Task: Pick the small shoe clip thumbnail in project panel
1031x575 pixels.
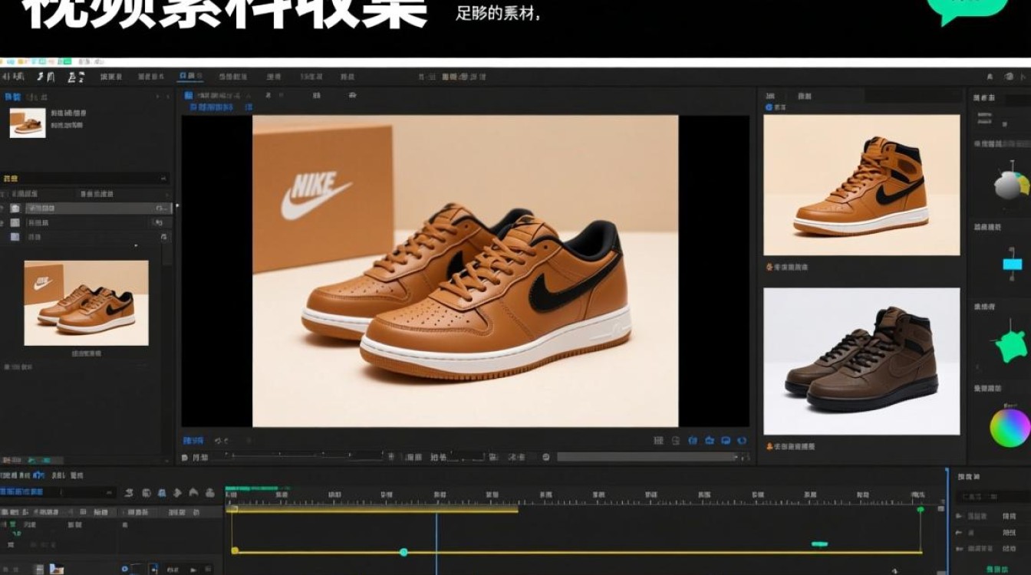Action: [28, 123]
